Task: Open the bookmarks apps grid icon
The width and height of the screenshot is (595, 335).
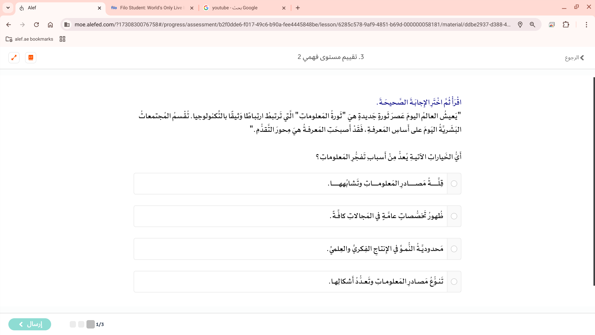Action: [x=62, y=39]
